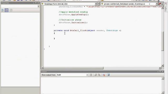Click the editor split/stepper control beside types dropdown
This screenshot has height=94, width=168.
[x=99, y=4]
